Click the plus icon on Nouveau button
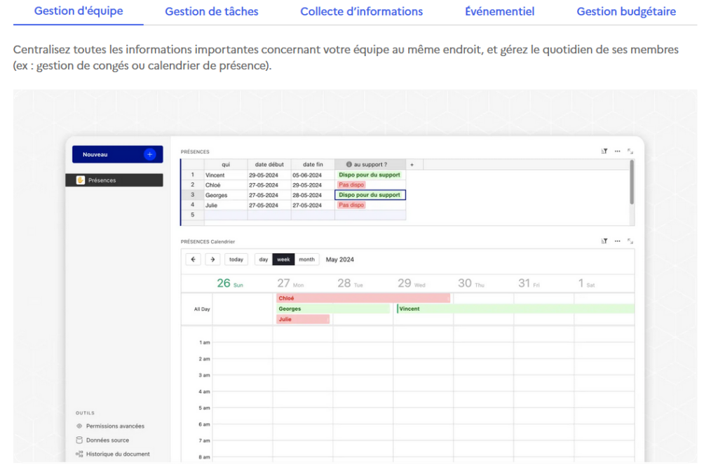Screen dimensions: 718x465 coord(149,154)
